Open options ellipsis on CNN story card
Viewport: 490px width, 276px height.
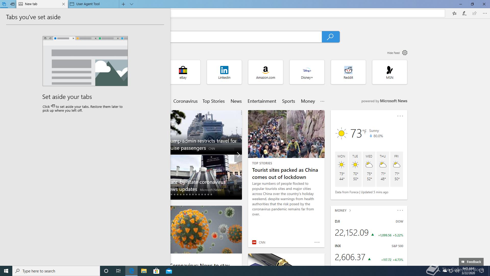pyautogui.click(x=317, y=242)
